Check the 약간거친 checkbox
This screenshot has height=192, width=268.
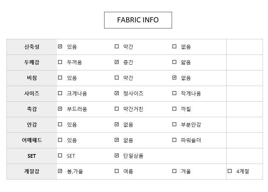[117, 109]
